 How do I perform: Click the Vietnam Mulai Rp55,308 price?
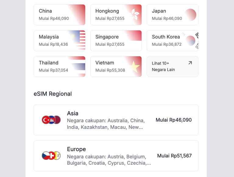point(110,70)
